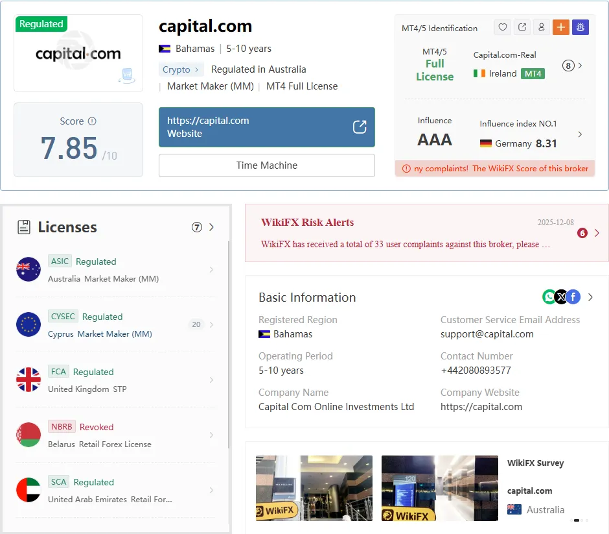Click the Company Website https://capital.com value

point(481,407)
